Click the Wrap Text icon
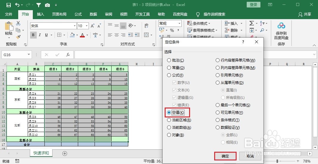 click(146, 25)
